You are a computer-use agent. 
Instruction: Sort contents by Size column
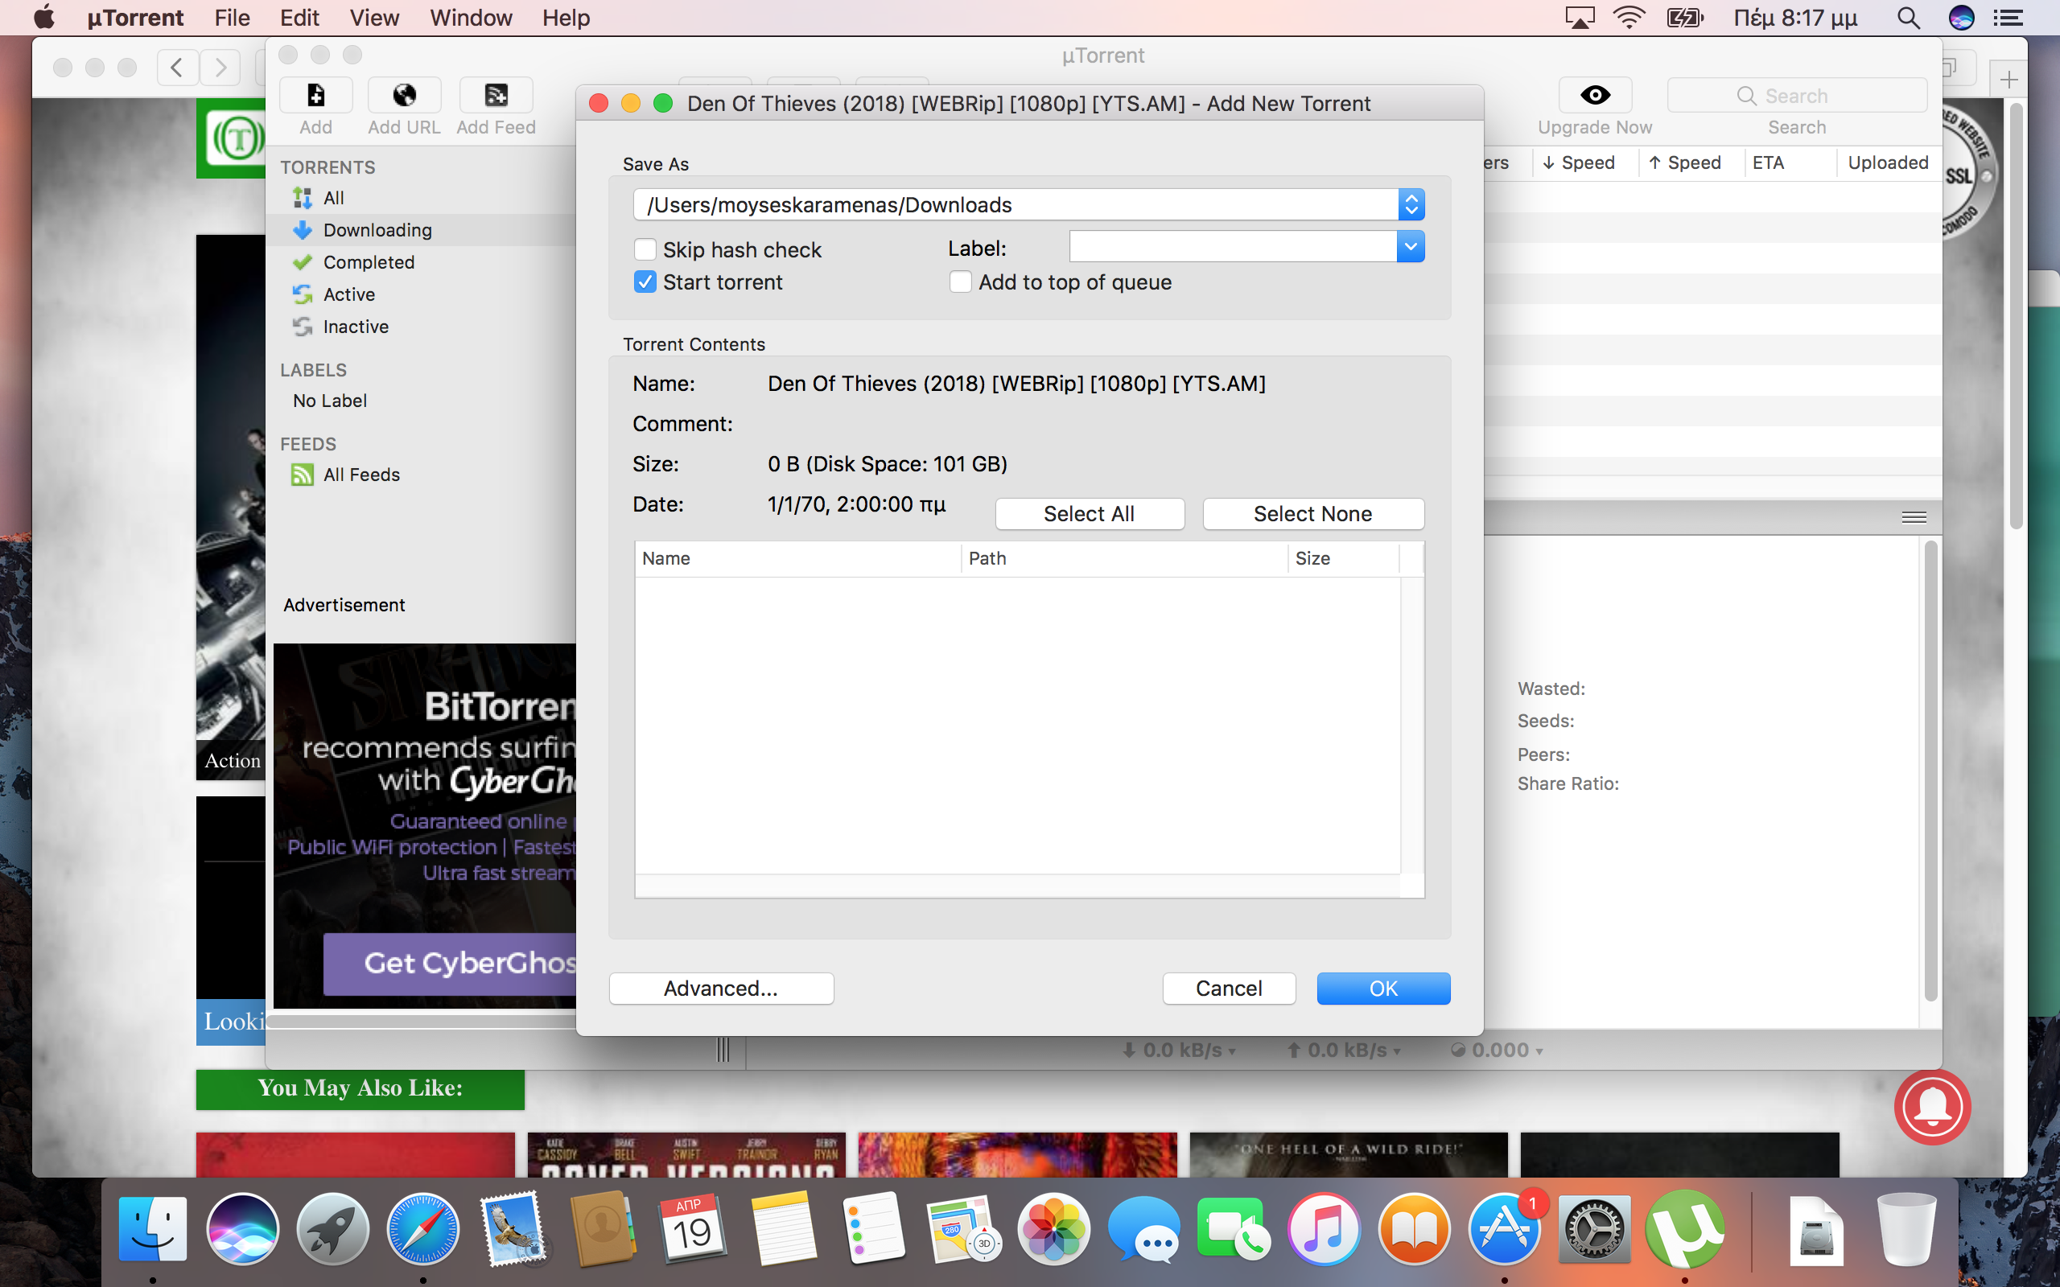pos(1343,558)
